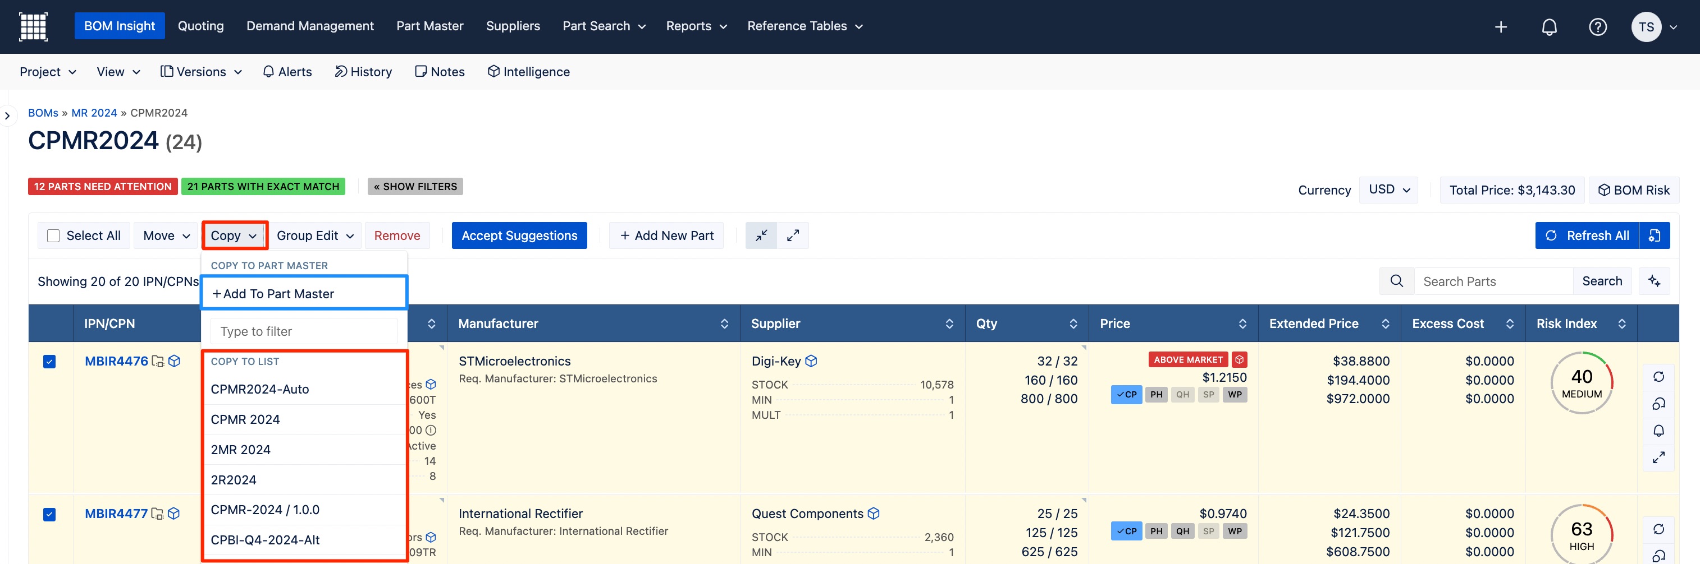Image resolution: width=1700 pixels, height=564 pixels.
Task: Click the expand all rows icon
Action: click(793, 235)
